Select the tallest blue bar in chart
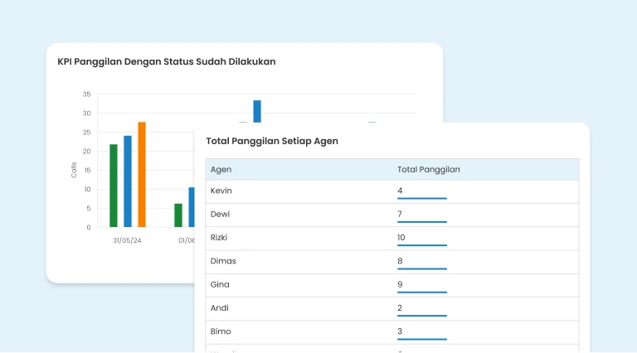Image resolution: width=637 pixels, height=353 pixels. 257,112
